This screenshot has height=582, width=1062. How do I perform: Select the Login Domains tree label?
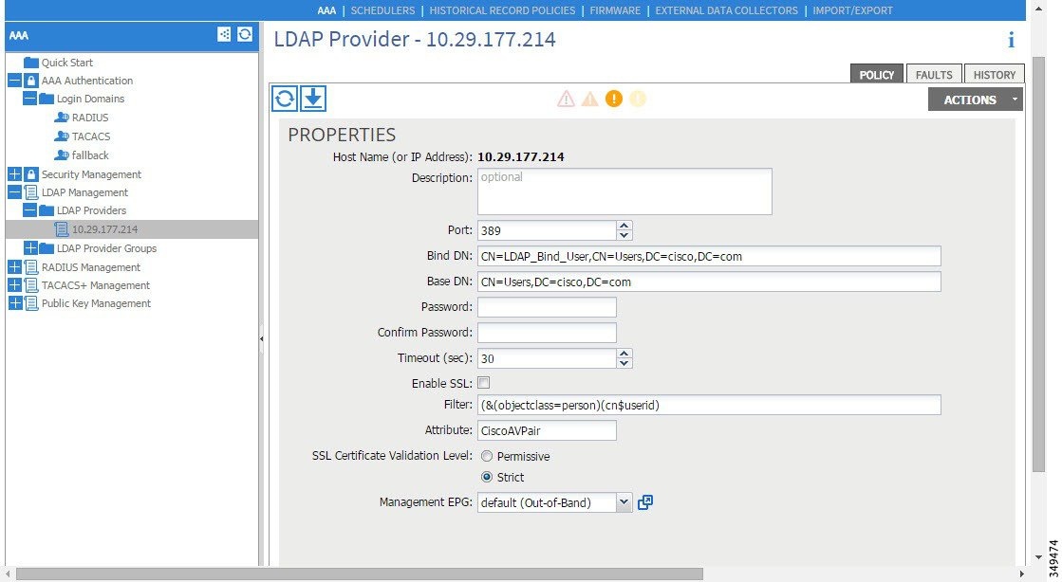pos(90,99)
